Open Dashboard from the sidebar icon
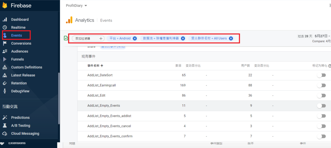 click(5, 20)
